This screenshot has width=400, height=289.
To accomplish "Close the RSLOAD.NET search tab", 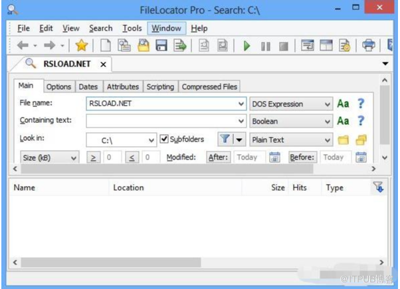I will [x=103, y=64].
